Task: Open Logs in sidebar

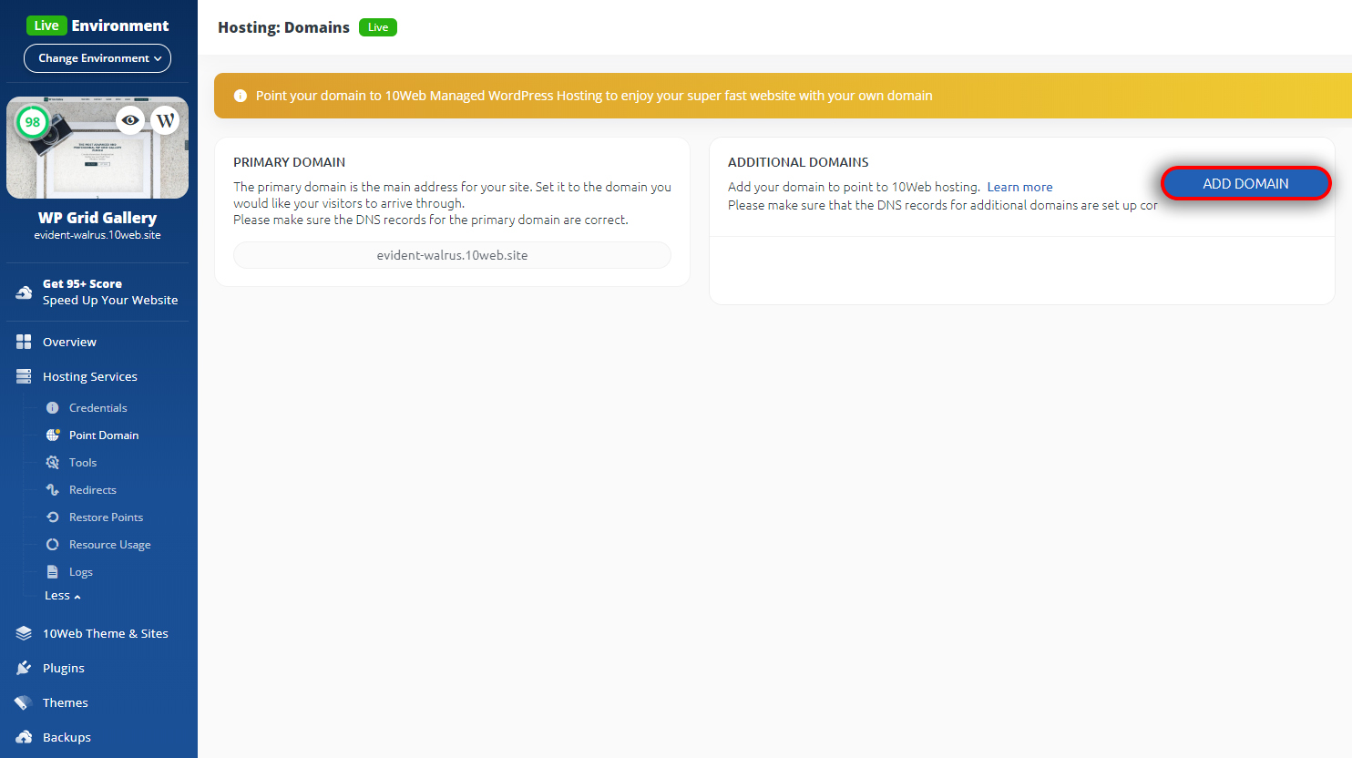Action: click(x=81, y=572)
